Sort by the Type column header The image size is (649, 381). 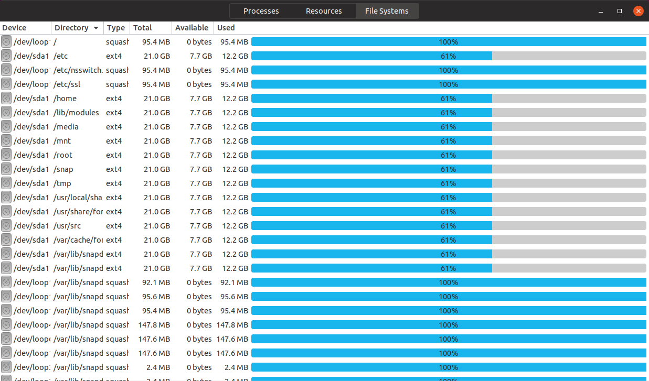click(x=116, y=28)
